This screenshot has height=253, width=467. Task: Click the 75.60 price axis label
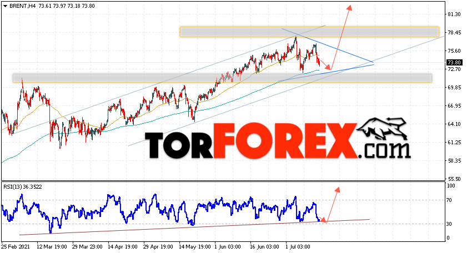pyautogui.click(x=454, y=51)
